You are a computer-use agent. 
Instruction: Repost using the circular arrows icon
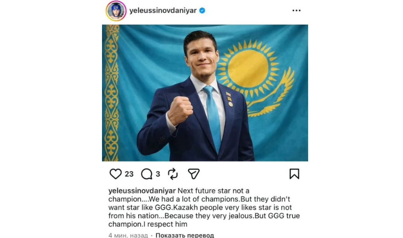pyautogui.click(x=173, y=174)
